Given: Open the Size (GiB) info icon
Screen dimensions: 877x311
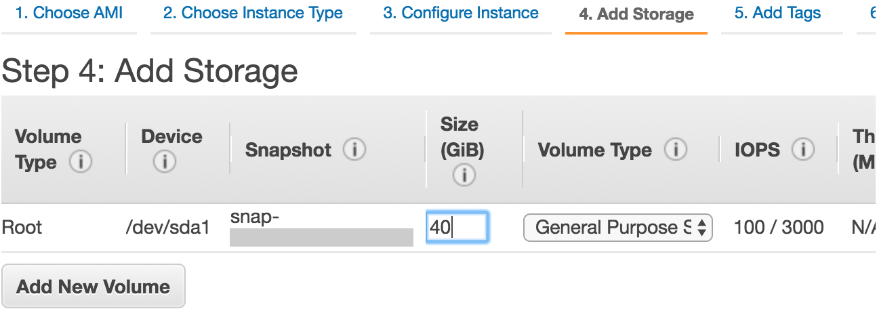Looking at the screenshot, I should (x=464, y=175).
